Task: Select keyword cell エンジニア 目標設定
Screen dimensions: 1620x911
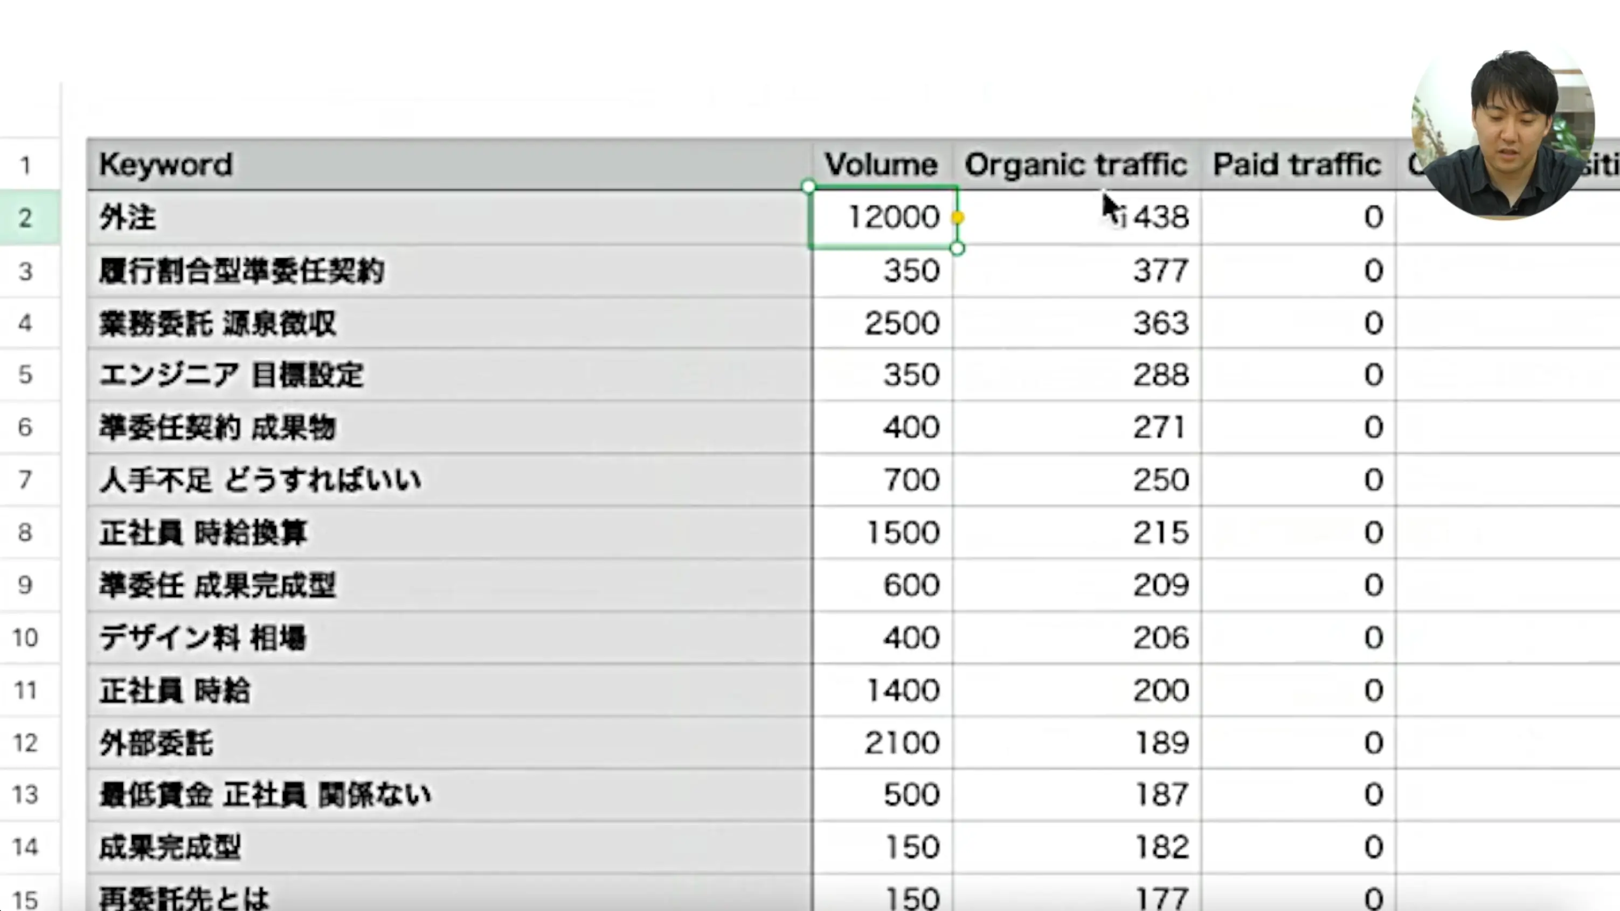Action: (449, 374)
